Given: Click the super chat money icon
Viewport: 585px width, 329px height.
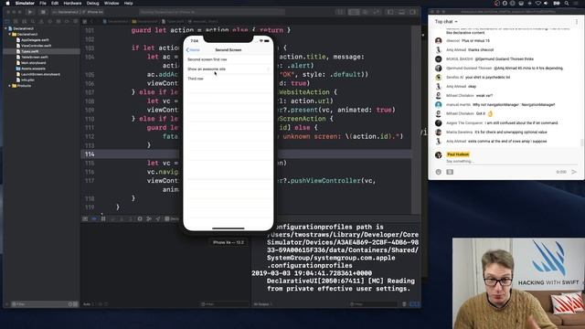Looking at the screenshot, I should coord(450,172).
